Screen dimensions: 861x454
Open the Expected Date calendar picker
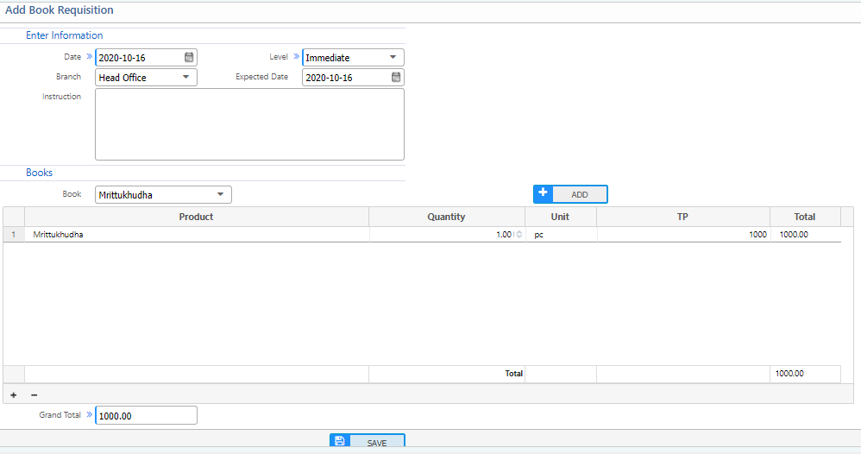(396, 78)
